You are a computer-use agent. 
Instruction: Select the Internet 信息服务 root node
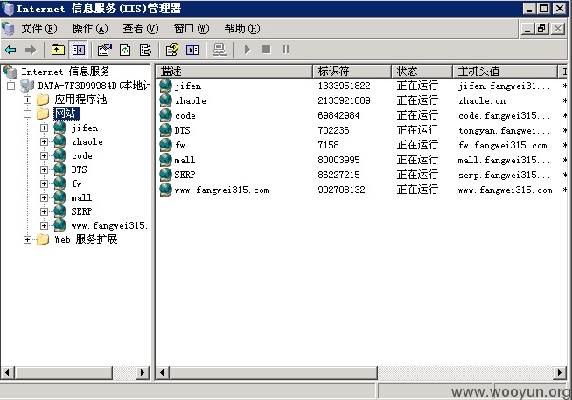coord(66,72)
